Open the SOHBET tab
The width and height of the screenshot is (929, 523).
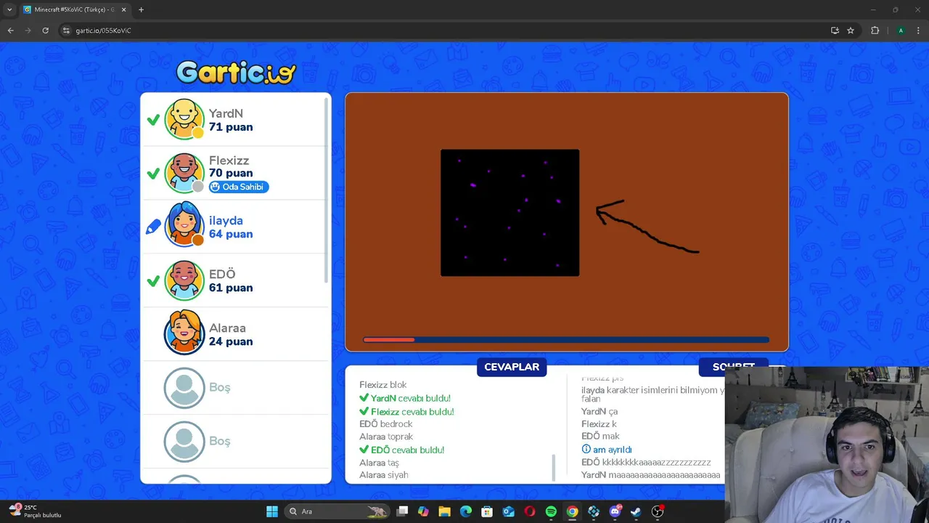(x=733, y=367)
